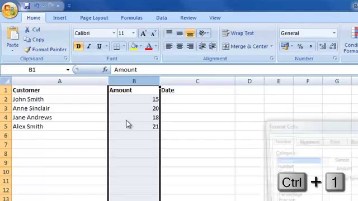
Task: Open the Office Button menu
Action: tap(10, 10)
